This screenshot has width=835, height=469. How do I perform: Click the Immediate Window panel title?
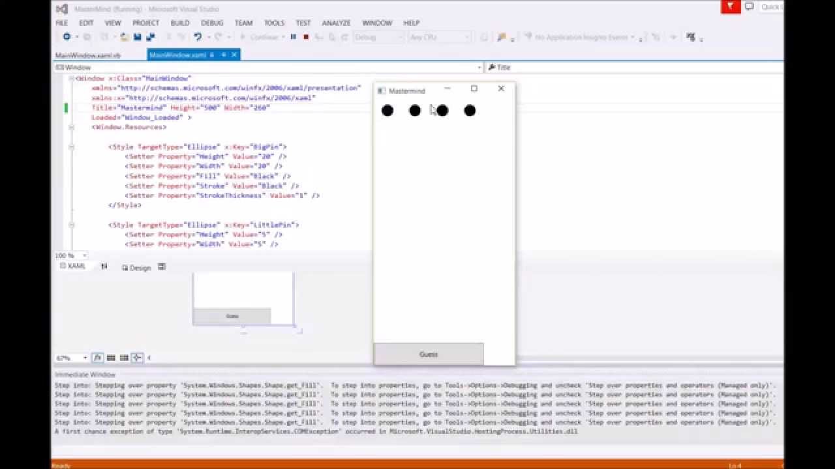pos(85,375)
